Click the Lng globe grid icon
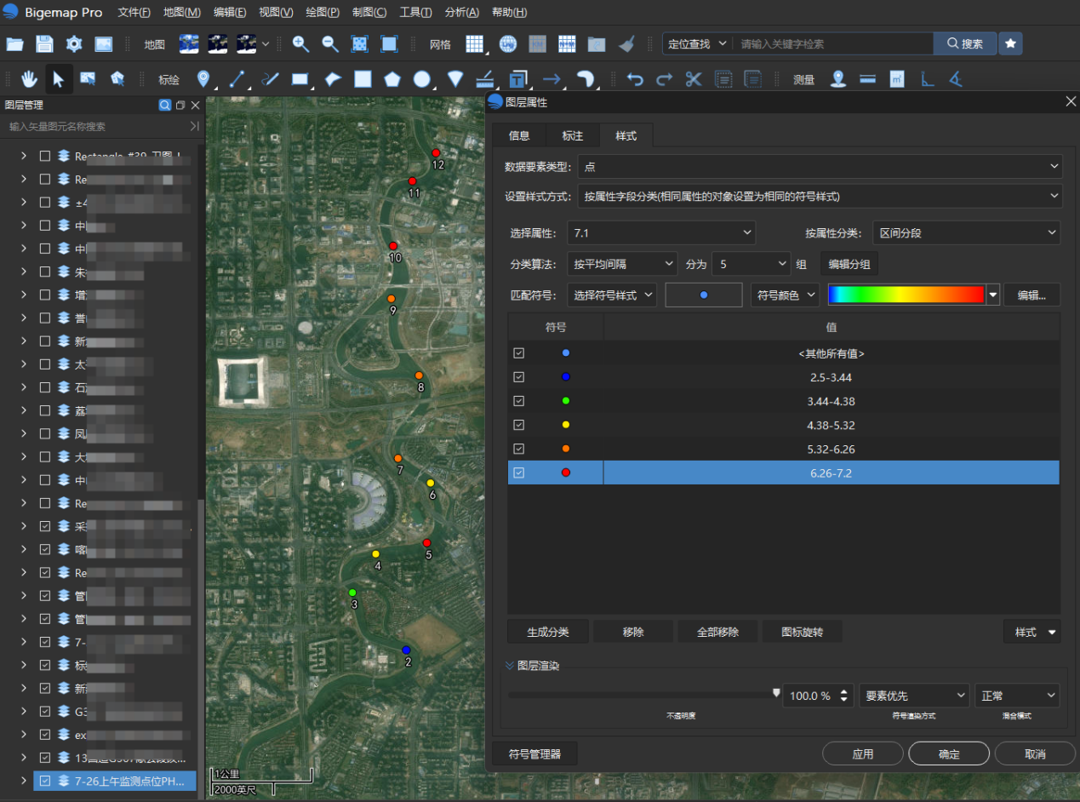 click(x=508, y=44)
